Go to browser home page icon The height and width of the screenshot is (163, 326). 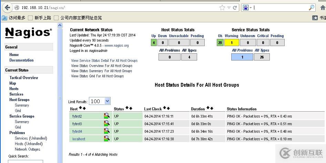[323, 8]
